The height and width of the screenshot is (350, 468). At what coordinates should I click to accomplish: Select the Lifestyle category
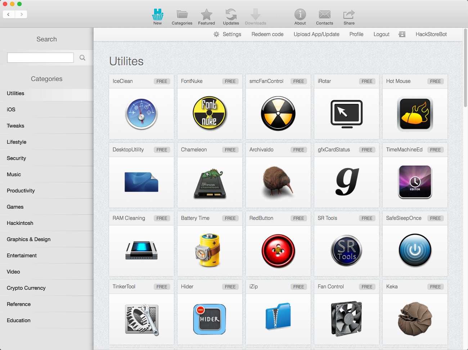(47, 142)
